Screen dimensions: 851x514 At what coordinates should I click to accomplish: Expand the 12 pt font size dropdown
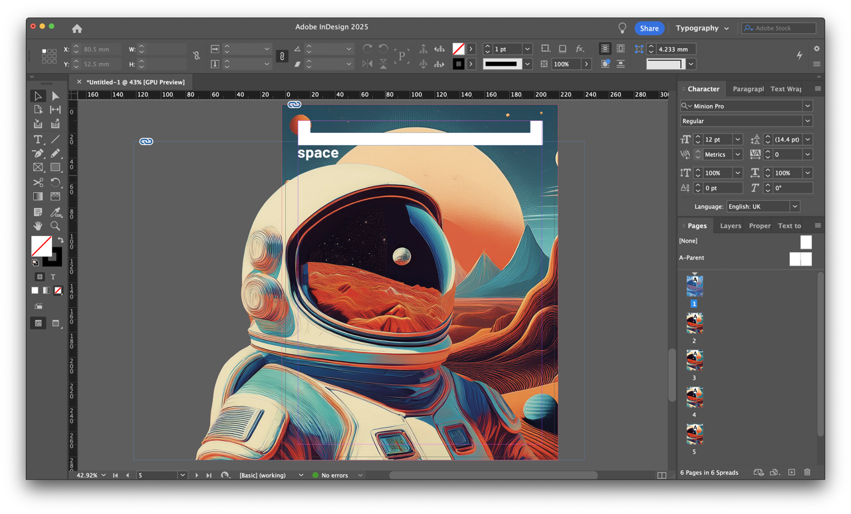tap(737, 140)
